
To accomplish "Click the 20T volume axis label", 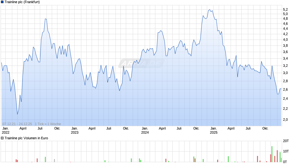I will coord(286,141).
